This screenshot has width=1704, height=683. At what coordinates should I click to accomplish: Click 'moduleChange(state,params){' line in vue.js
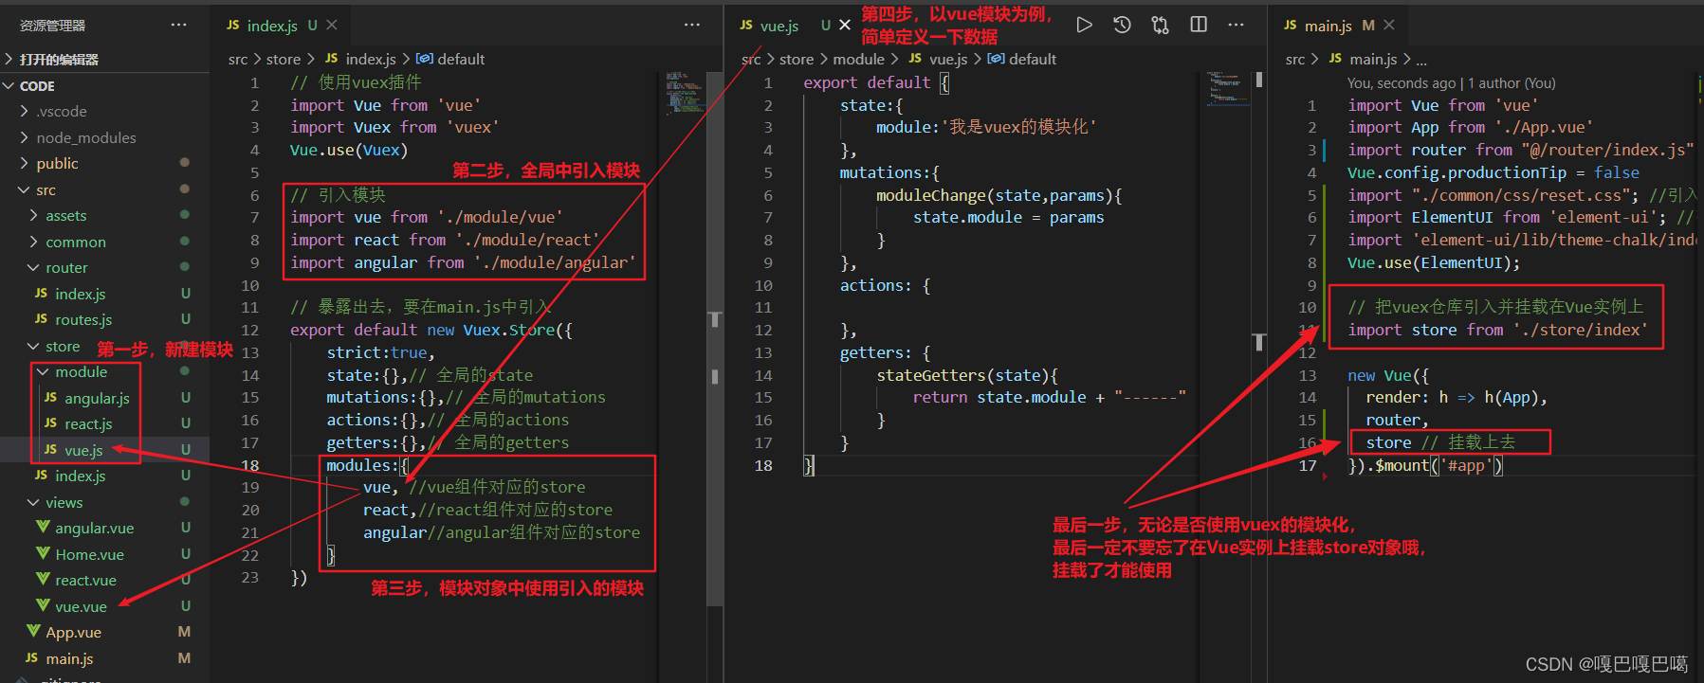999,195
